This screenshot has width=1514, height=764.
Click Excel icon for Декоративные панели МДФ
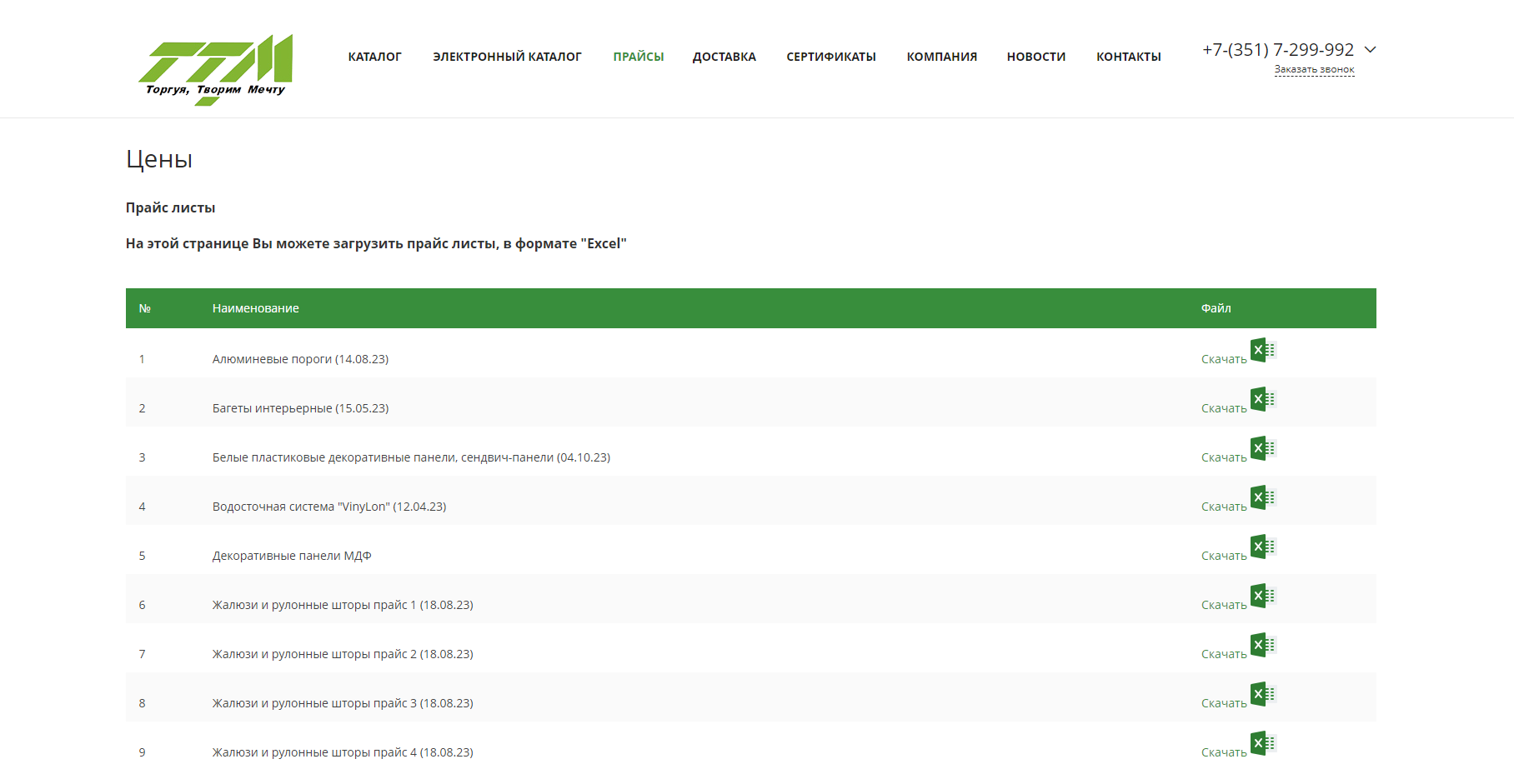pos(1262,547)
